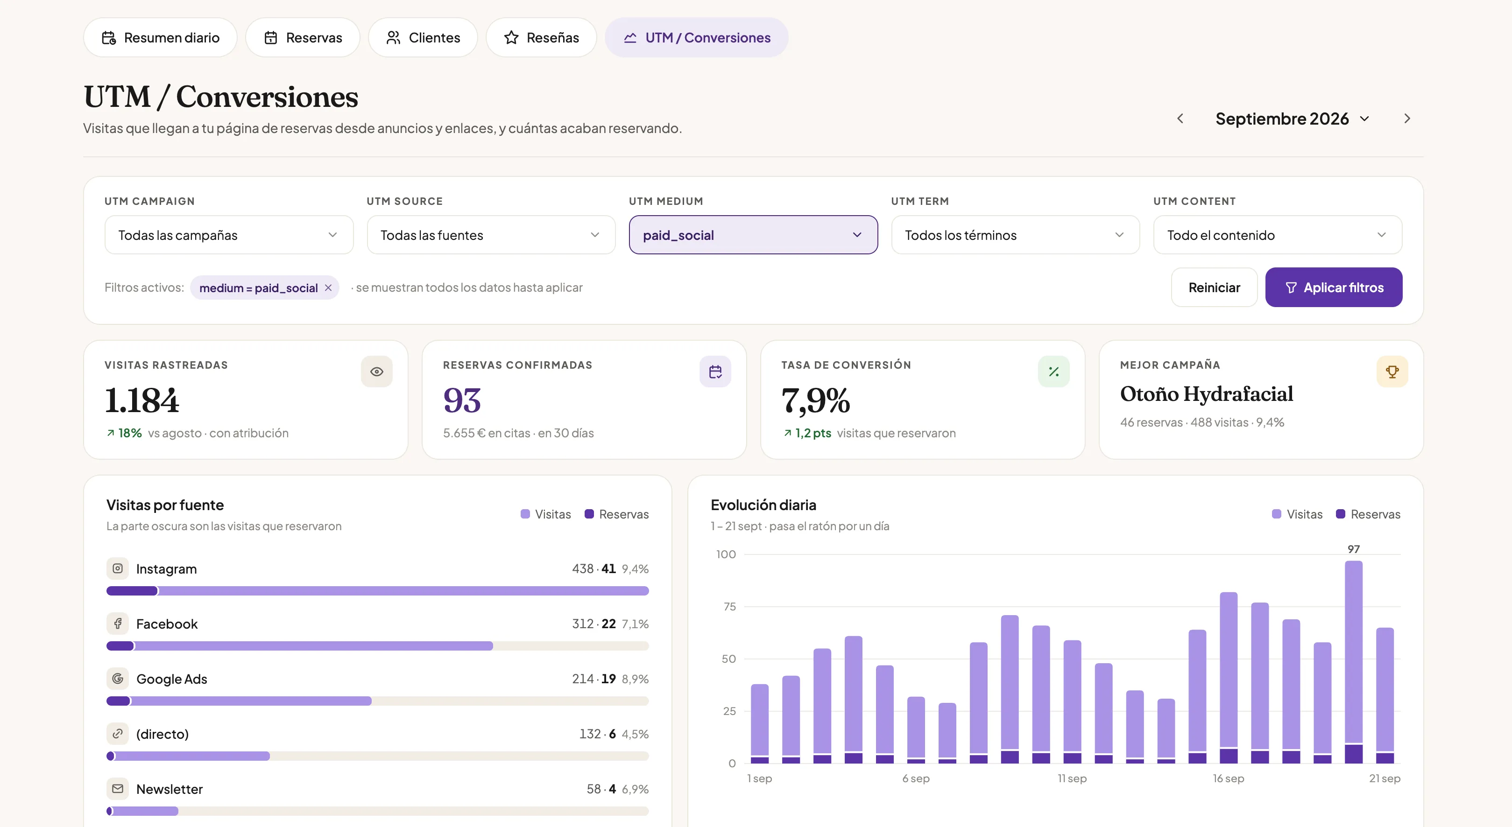1512x827 pixels.
Task: Click the Reiniciar button
Action: (1214, 287)
